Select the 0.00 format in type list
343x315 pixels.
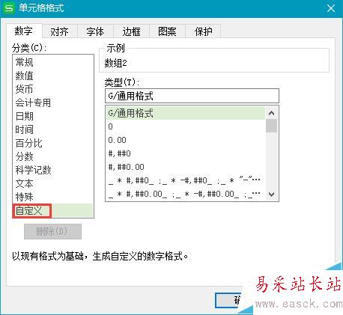coord(186,140)
